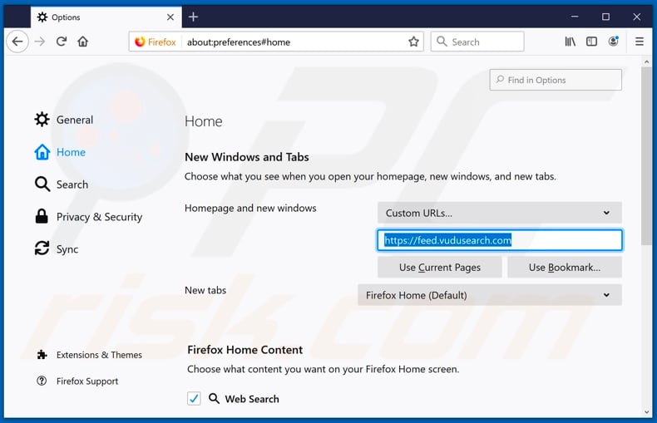Select the General gear icon in sidebar
The height and width of the screenshot is (423, 657).
point(42,120)
